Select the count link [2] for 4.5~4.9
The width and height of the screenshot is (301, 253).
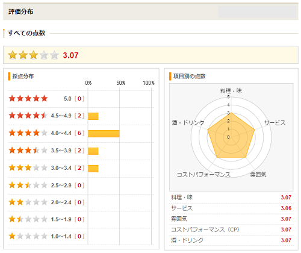[x=79, y=116]
